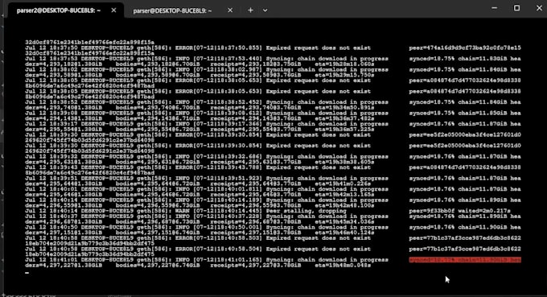Screen dimensions: 547x297
Task: Switch to the parser@DESKTOP-8UCE8L9 tab
Action: (172, 10)
